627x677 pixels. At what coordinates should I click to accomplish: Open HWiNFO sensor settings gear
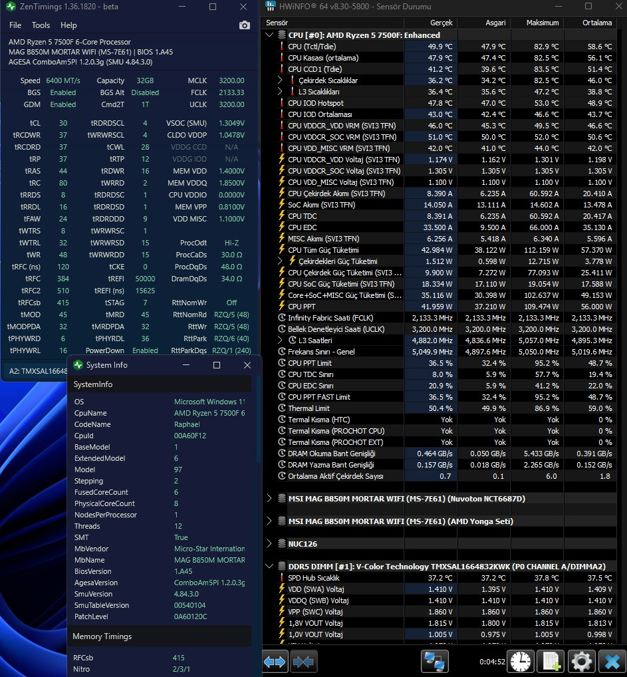(581, 662)
